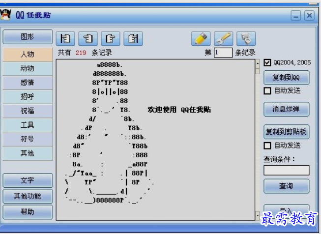Viewport: 321px width, 234px height.
Task: Click the previous record hand icon
Action: coord(88,38)
